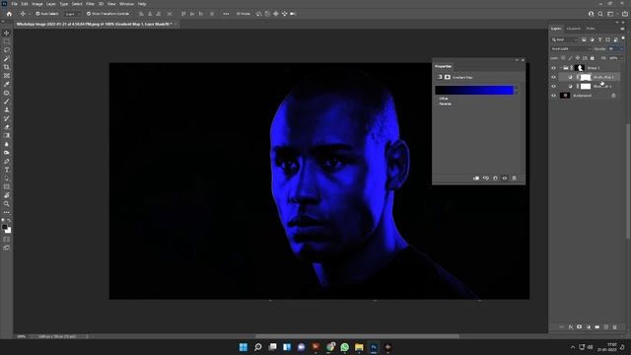Select the Rectangular Marquee tool
This screenshot has width=631, height=355.
tap(7, 41)
